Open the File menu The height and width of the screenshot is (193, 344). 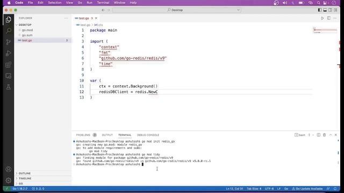(30, 3)
